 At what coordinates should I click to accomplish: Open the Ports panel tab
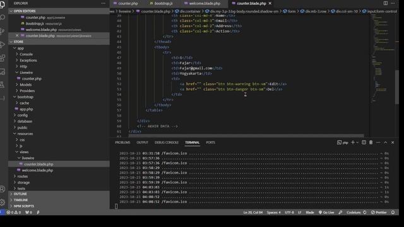(x=210, y=143)
